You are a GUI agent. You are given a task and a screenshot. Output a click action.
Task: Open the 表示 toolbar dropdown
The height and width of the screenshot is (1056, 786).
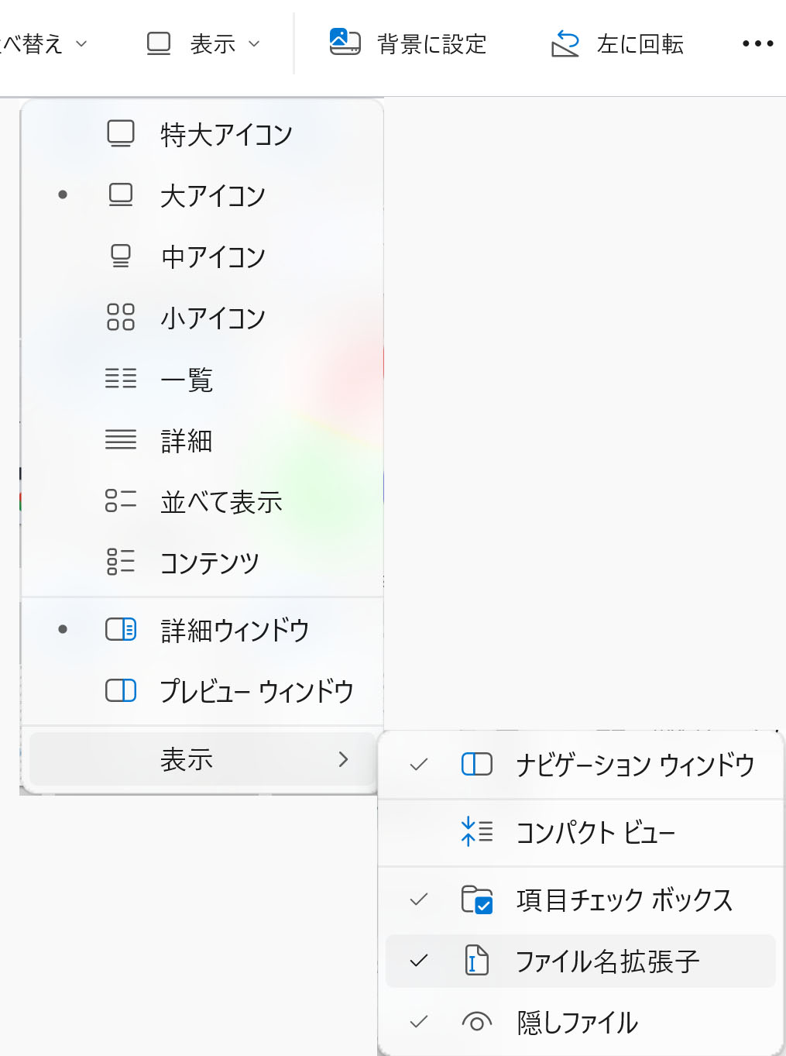pyautogui.click(x=204, y=44)
